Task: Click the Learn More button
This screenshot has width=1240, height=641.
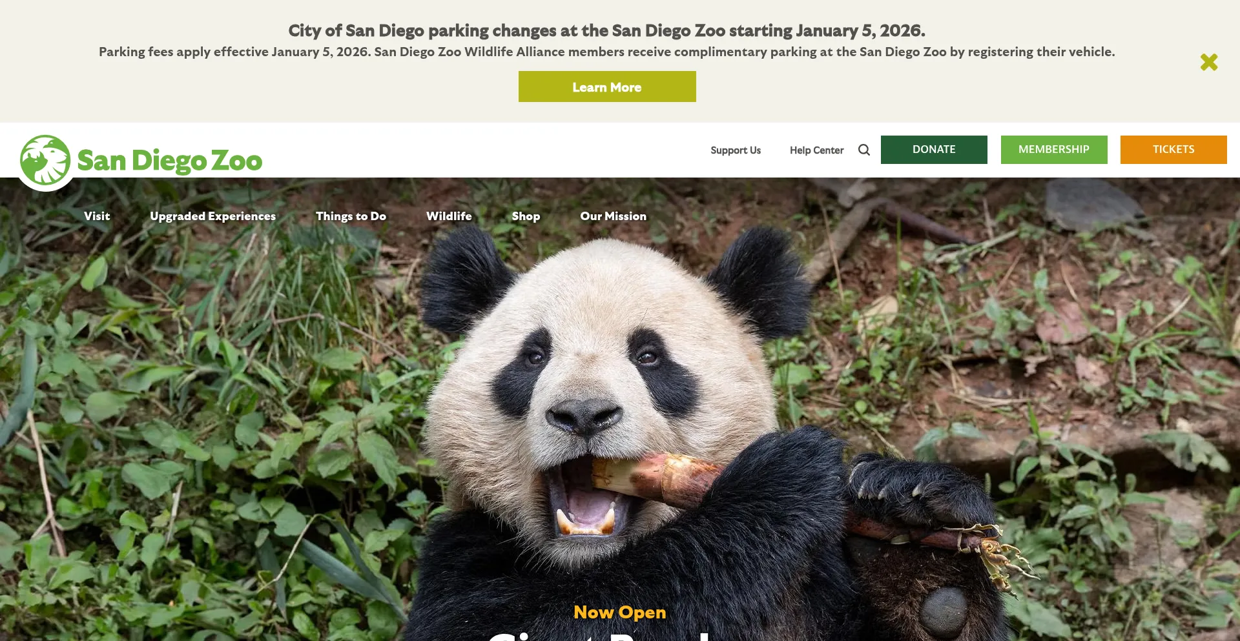Action: [607, 86]
